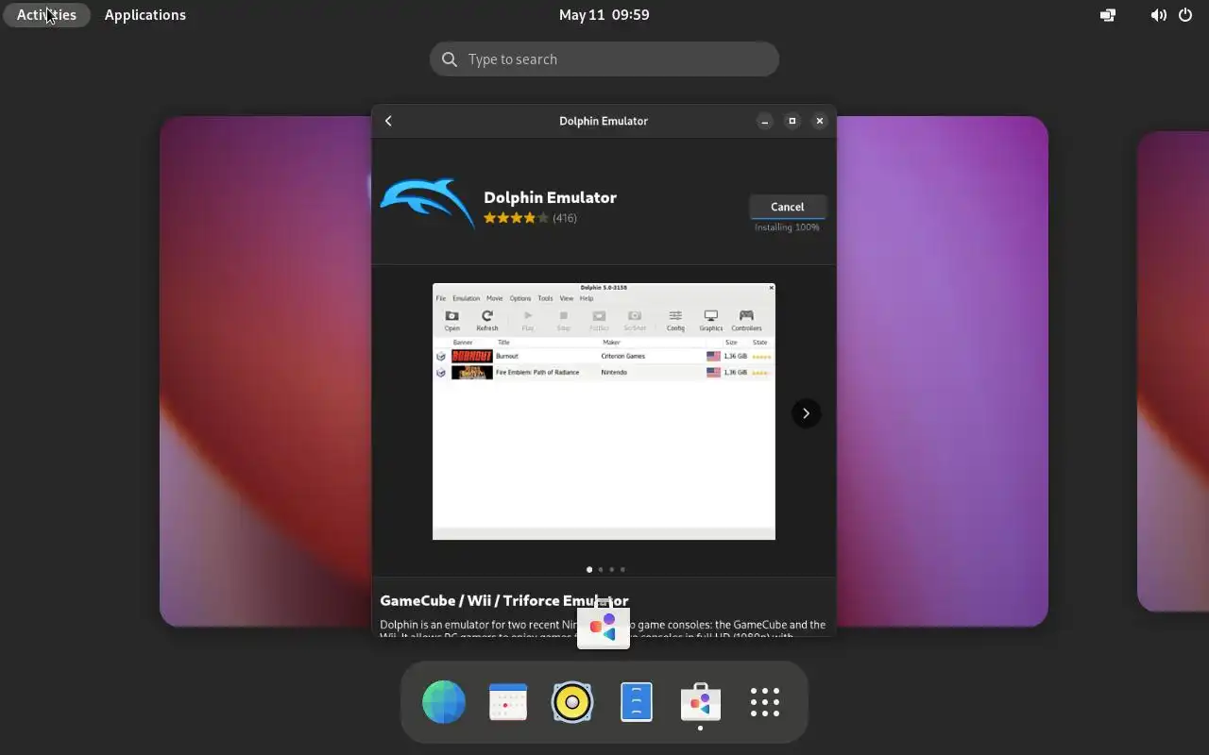The width and height of the screenshot is (1209, 755).
Task: Select the partially visible workspace on the right edge
Action: click(1173, 371)
